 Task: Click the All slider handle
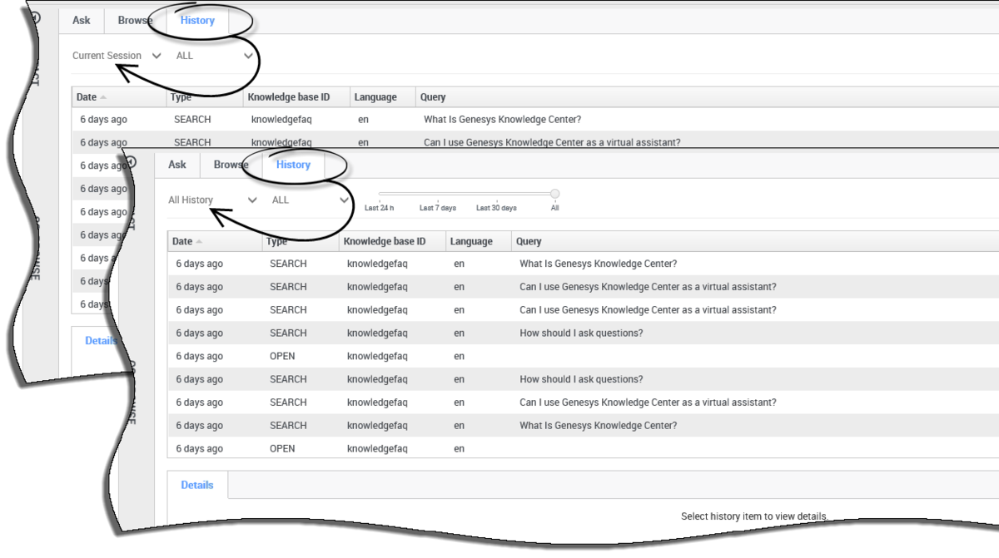(555, 194)
